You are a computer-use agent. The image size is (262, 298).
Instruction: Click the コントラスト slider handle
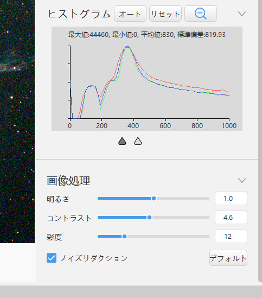click(149, 217)
